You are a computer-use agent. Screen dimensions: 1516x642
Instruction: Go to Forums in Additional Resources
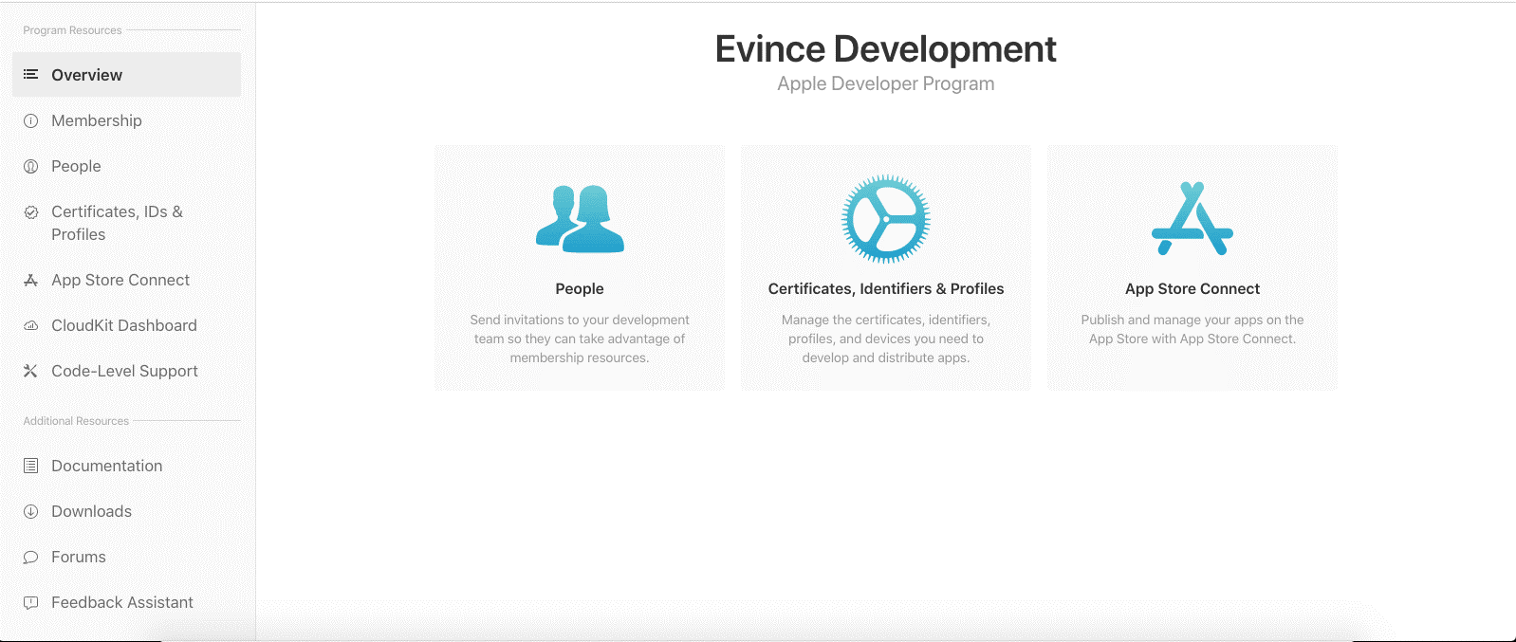tap(79, 557)
